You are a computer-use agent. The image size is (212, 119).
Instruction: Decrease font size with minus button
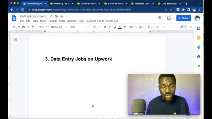coord(89,27)
